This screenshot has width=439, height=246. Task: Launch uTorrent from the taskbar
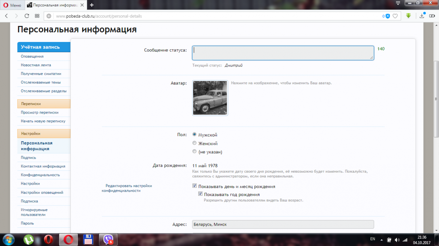29,239
